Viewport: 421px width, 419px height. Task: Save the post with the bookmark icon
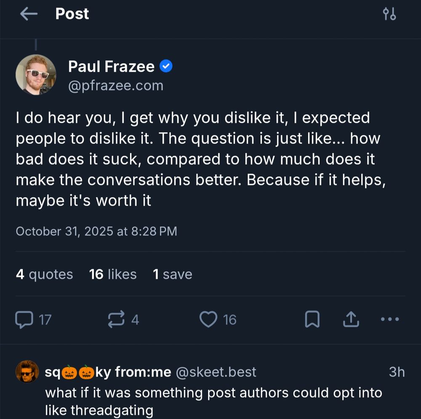[x=312, y=319]
